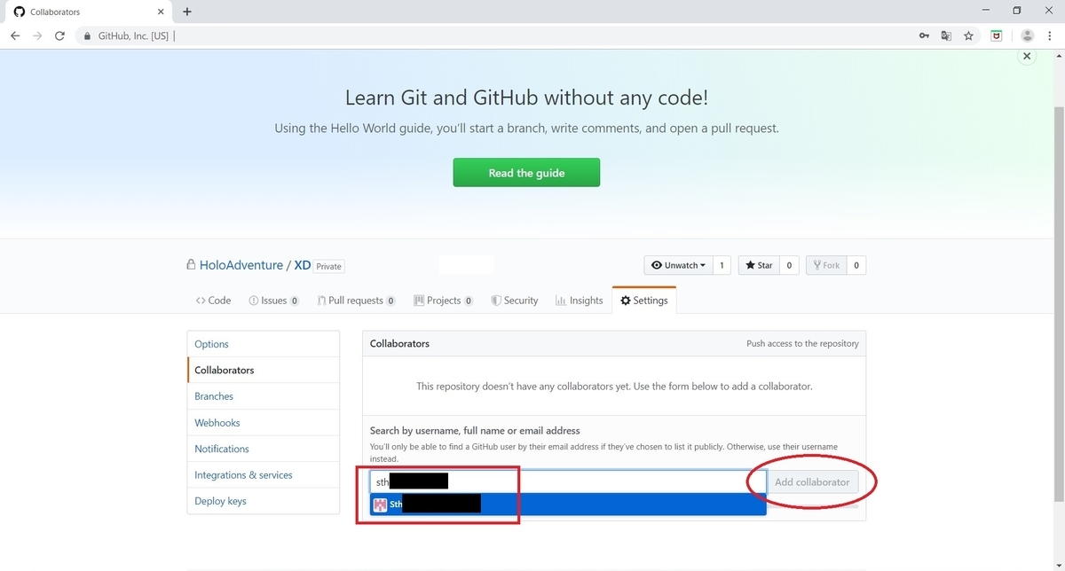Image resolution: width=1065 pixels, height=571 pixels.
Task: Open the Chrome profile avatar
Action: (1027, 36)
